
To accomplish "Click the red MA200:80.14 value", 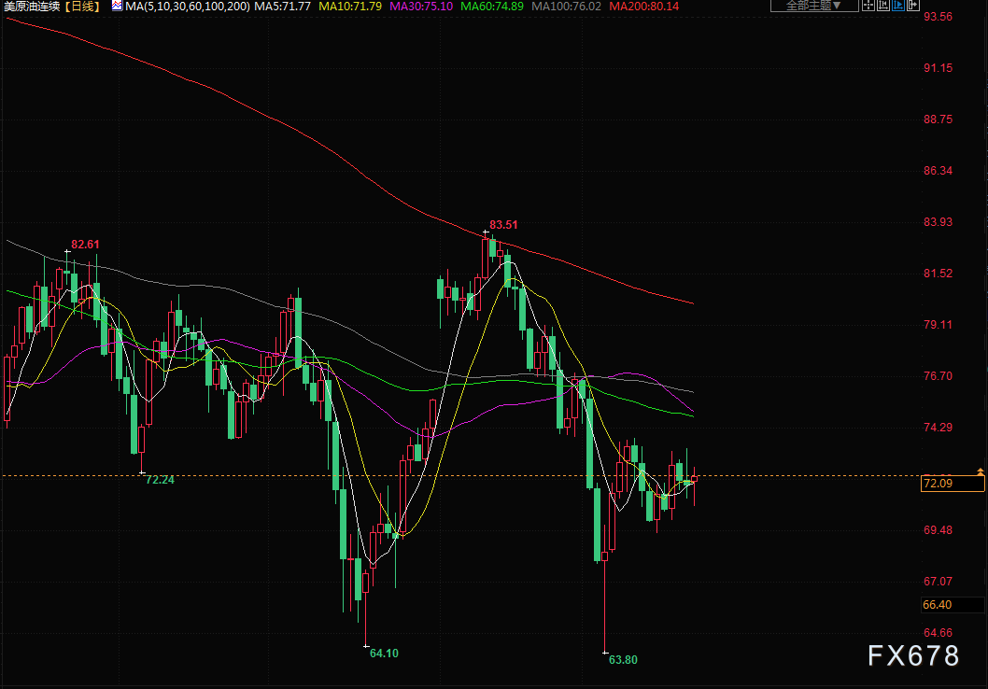I will tap(644, 7).
